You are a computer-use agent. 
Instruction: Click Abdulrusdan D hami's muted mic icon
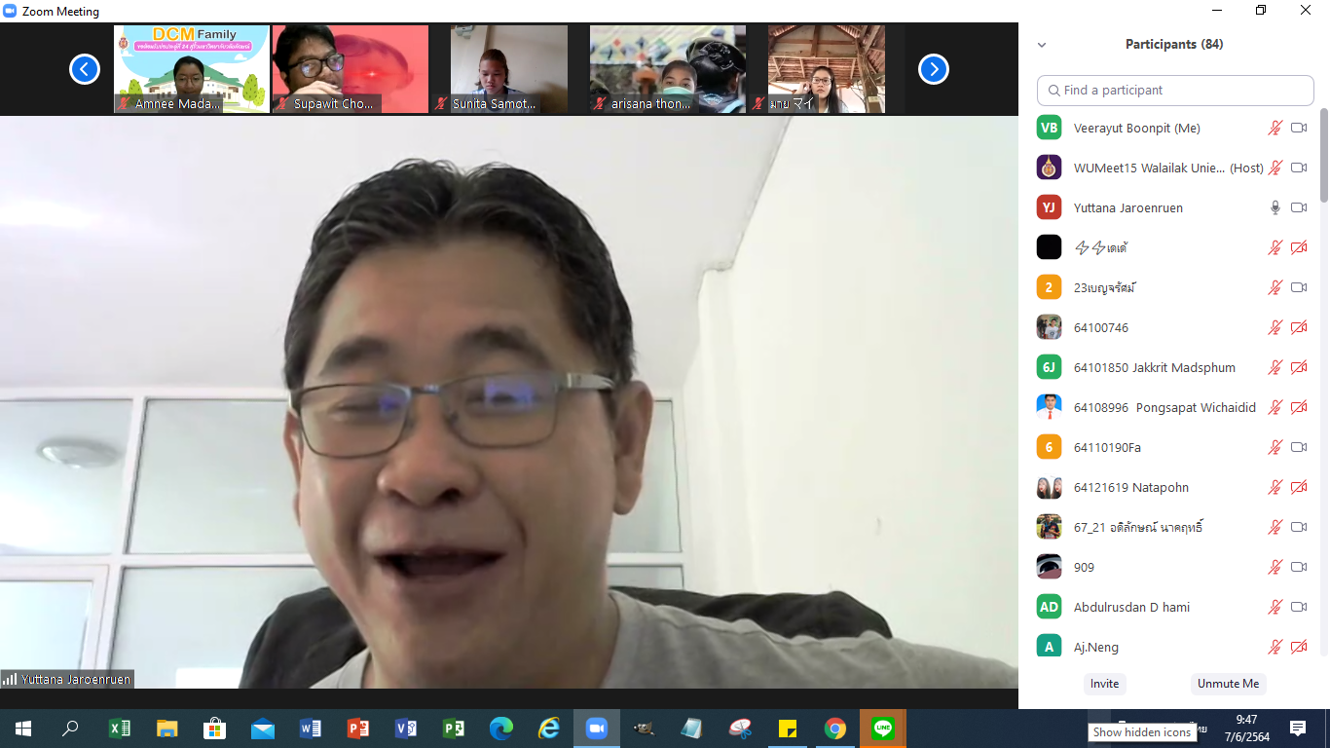[1275, 607]
